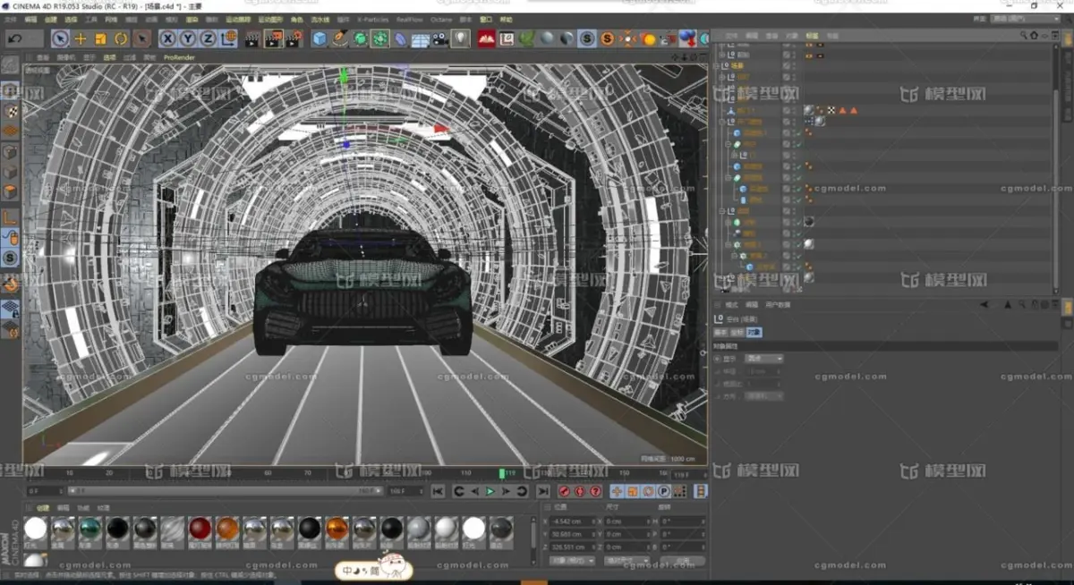Go to end of animation
Viewport: 1074px width, 585px height.
[542, 491]
